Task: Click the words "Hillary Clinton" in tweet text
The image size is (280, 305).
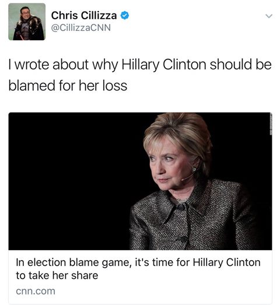Action: click(x=164, y=65)
